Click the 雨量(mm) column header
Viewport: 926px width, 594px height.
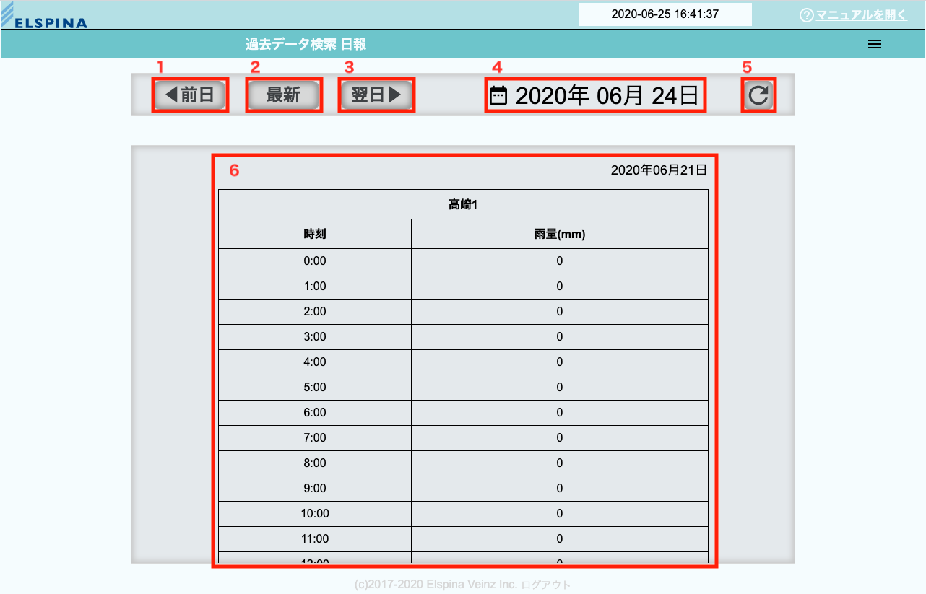point(559,234)
